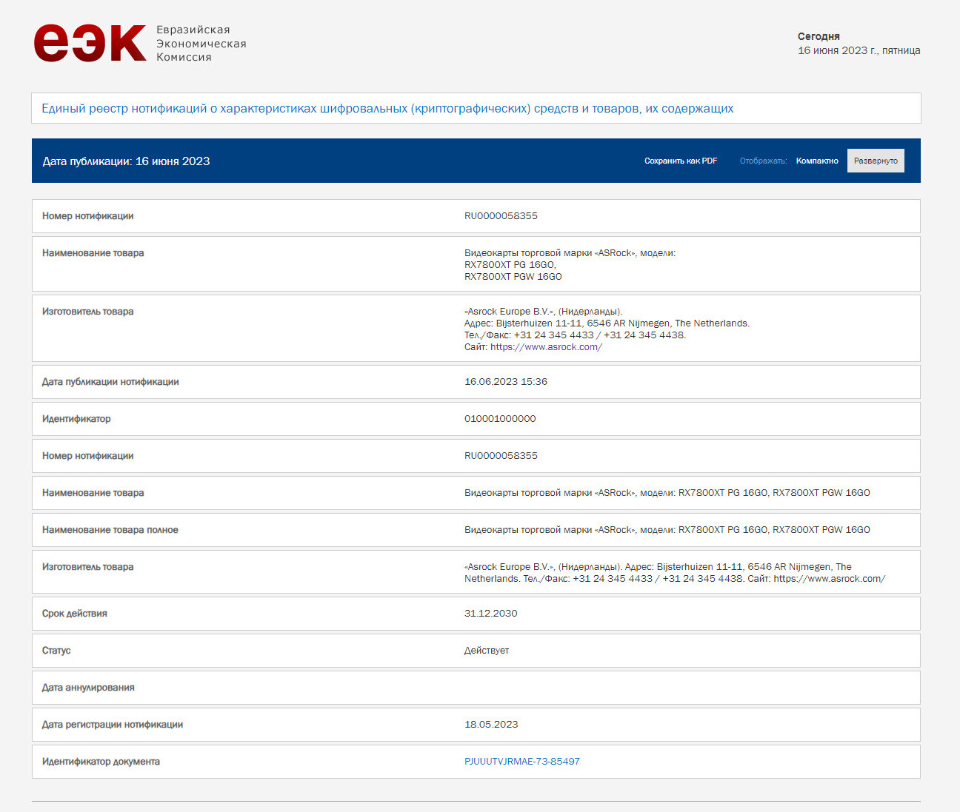
Task: Open the https://www.asrock.com/ site link
Action: point(546,347)
